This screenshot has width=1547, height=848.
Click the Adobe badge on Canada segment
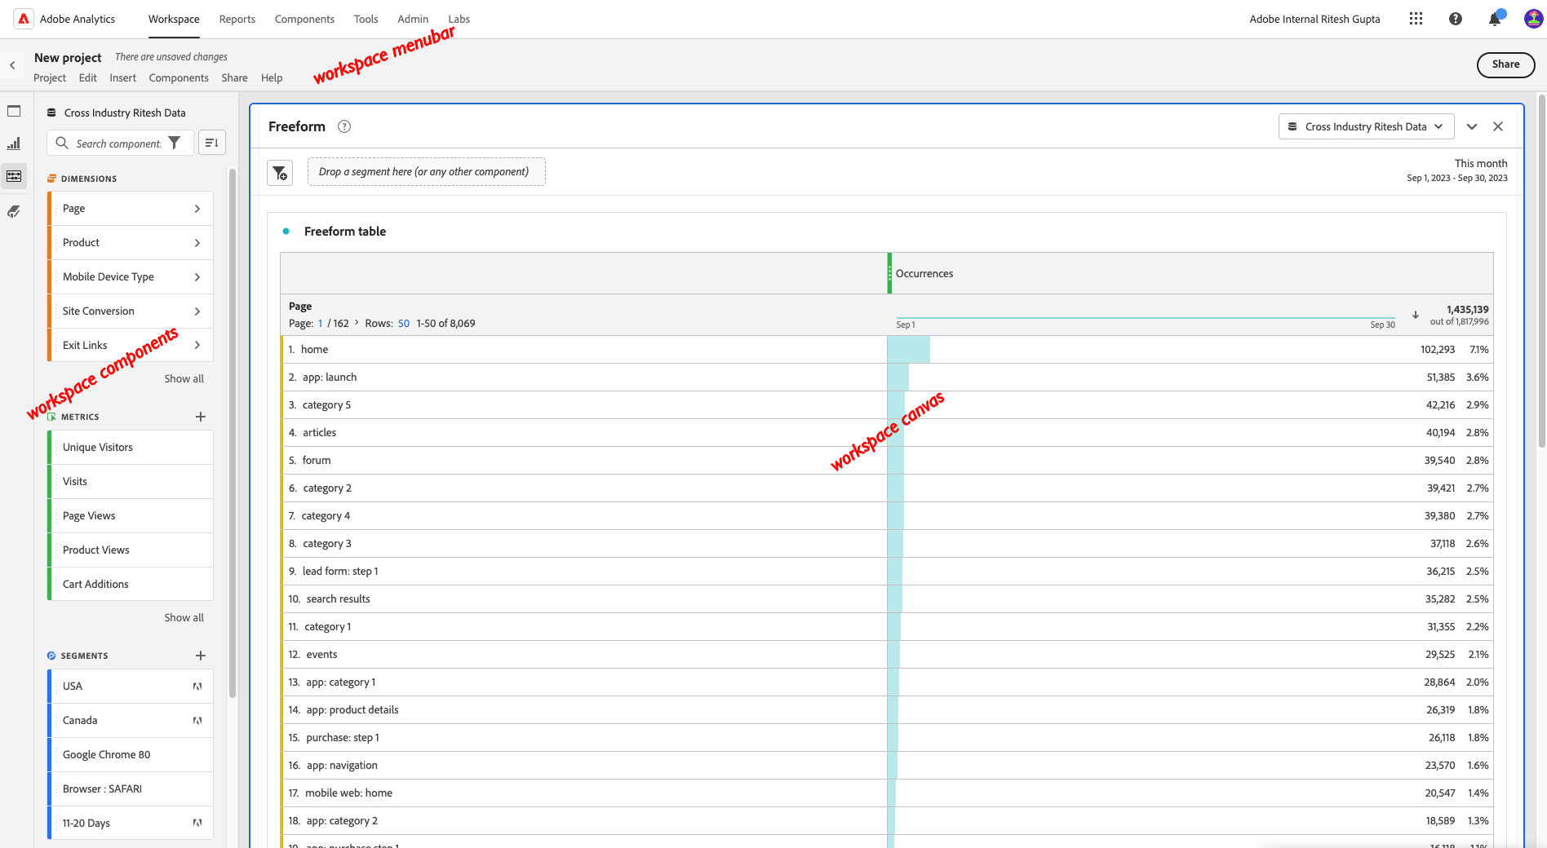(197, 721)
